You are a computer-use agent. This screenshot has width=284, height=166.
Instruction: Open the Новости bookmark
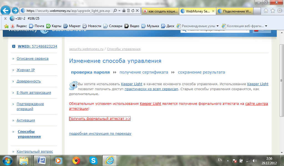point(92,26)
